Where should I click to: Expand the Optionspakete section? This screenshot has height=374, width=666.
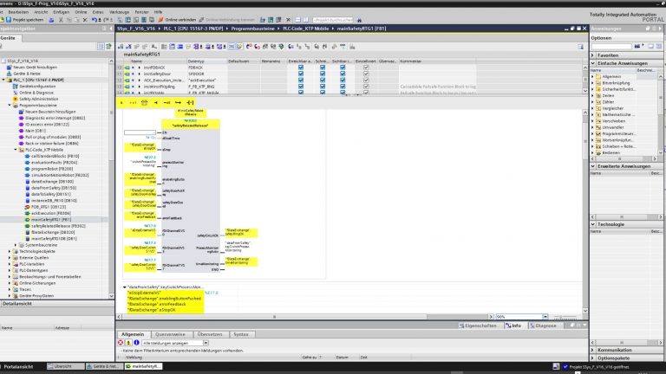tap(593, 358)
